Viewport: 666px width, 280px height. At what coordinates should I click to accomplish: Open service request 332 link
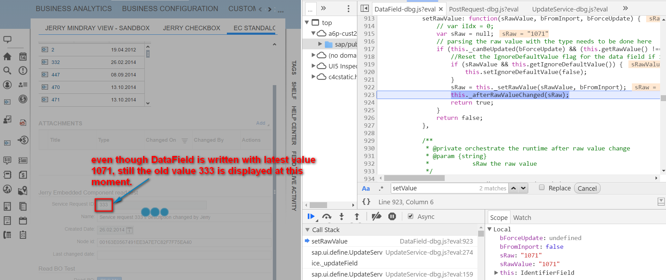(56, 62)
